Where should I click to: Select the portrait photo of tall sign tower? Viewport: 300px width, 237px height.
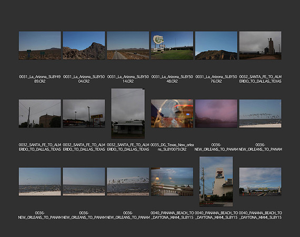(x=216, y=182)
